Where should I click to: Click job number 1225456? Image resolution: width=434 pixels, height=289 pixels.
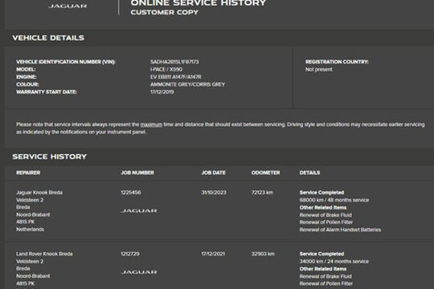131,193
